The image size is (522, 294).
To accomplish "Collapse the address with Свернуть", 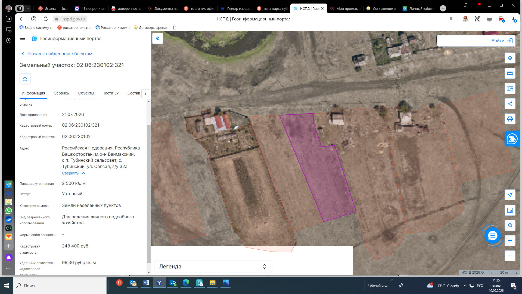I will coord(73,173).
